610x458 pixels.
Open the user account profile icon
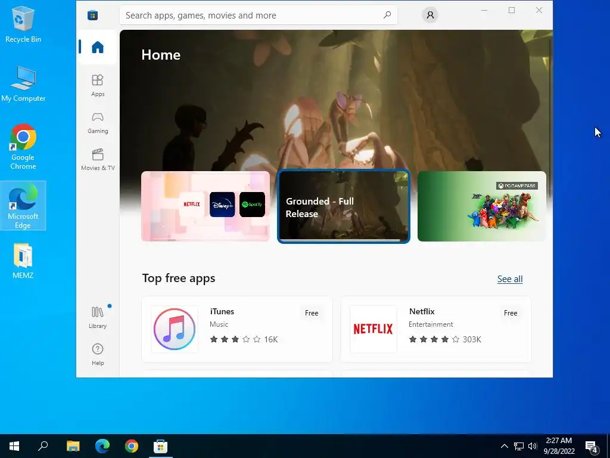(x=430, y=15)
